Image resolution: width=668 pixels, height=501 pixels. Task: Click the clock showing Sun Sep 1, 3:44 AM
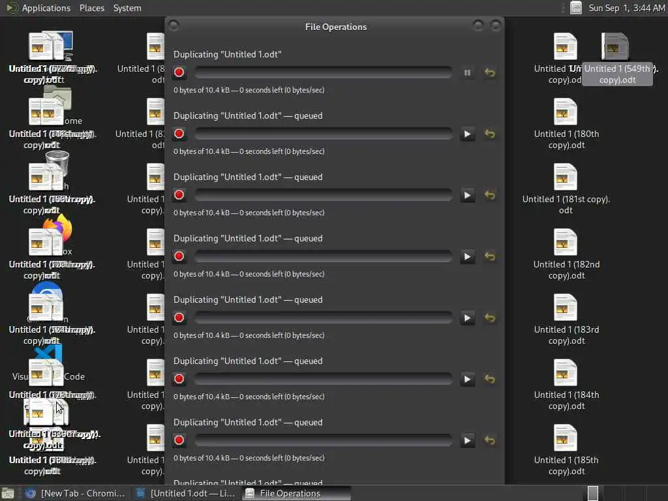coord(627,8)
